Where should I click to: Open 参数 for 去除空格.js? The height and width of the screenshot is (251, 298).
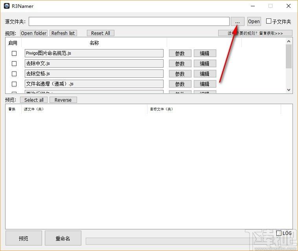click(180, 74)
